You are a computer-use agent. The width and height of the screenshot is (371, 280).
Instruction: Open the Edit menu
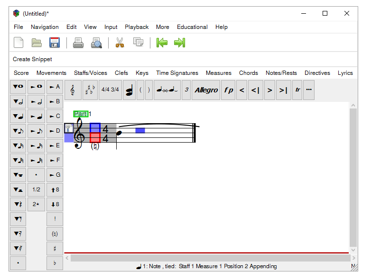[x=72, y=27]
